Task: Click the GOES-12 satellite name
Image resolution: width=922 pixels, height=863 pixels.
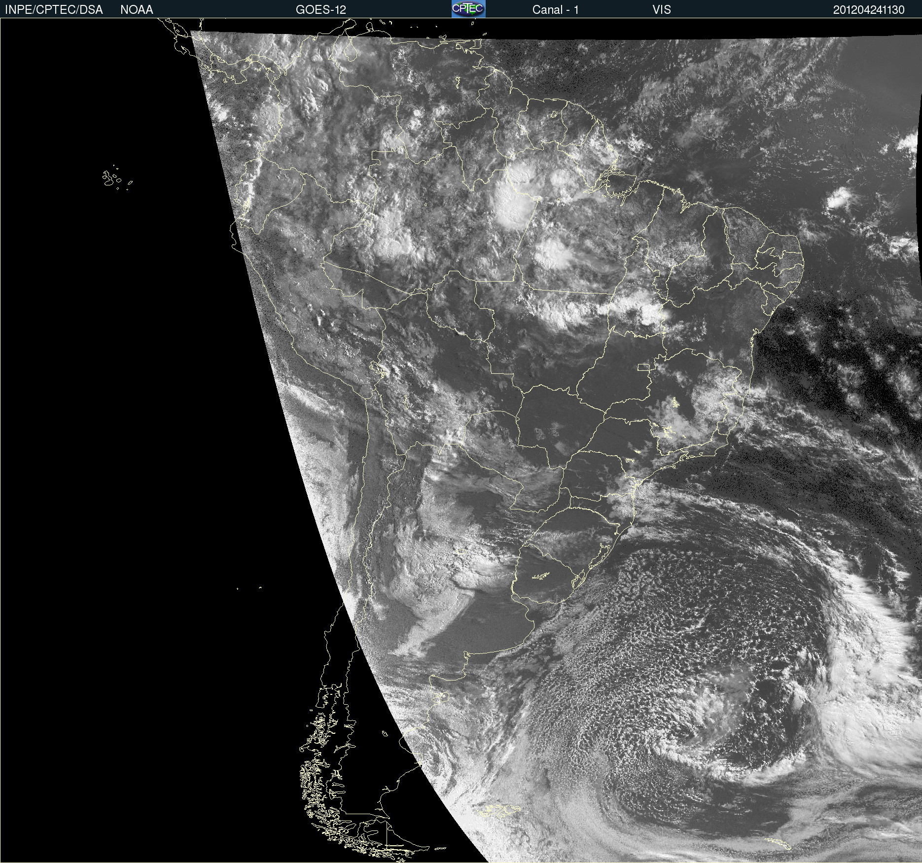Action: [x=321, y=10]
